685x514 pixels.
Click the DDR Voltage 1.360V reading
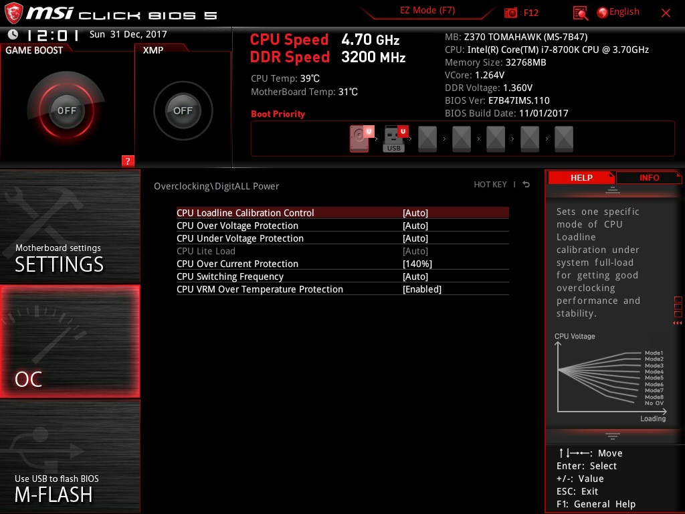point(488,88)
